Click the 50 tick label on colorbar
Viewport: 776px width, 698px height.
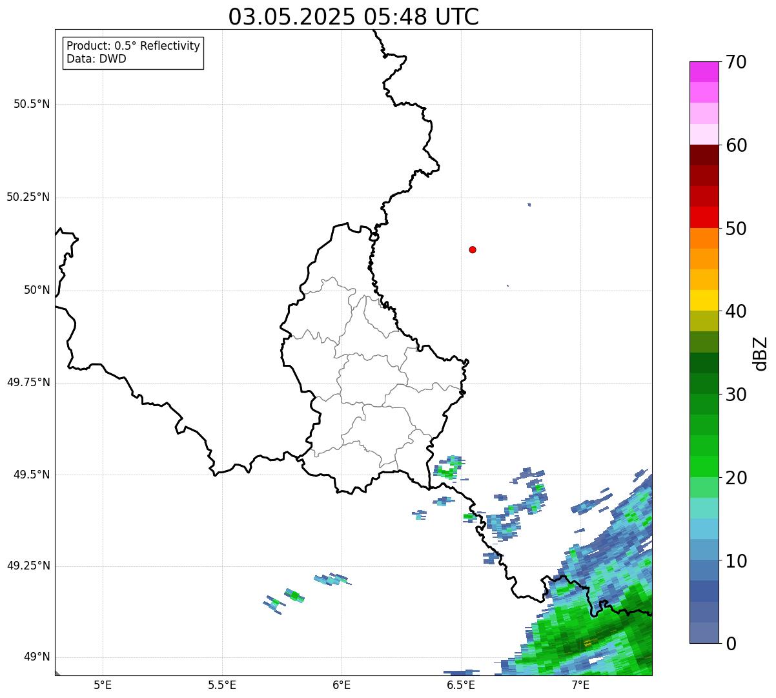pyautogui.click(x=736, y=229)
